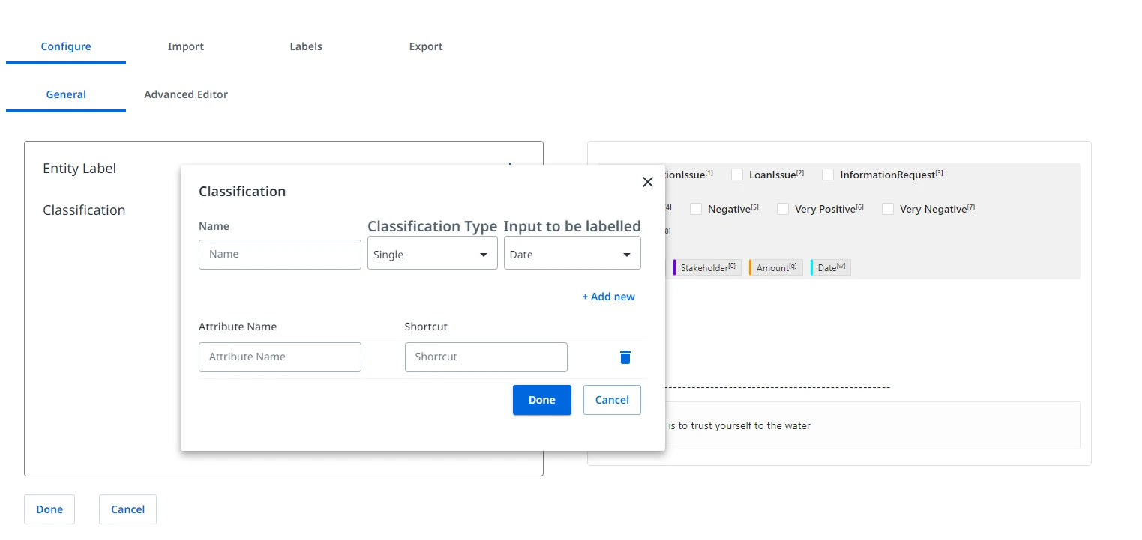
Task: Switch to the Import tab
Action: [186, 46]
